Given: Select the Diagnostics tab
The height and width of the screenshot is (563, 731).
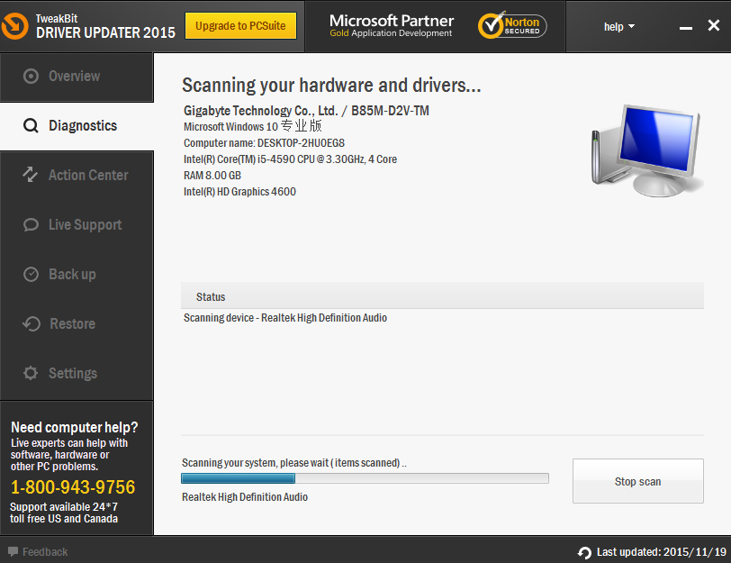Looking at the screenshot, I should [77, 126].
